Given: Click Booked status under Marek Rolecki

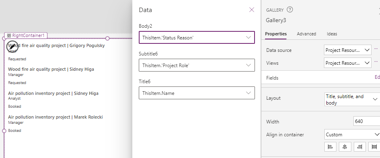Looking at the screenshot, I should coord(15,130).
